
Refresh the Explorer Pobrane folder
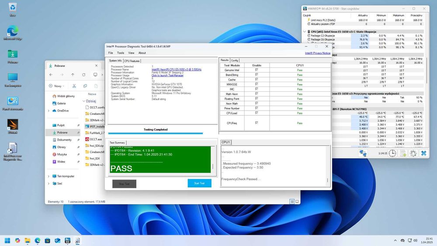[x=83, y=75]
